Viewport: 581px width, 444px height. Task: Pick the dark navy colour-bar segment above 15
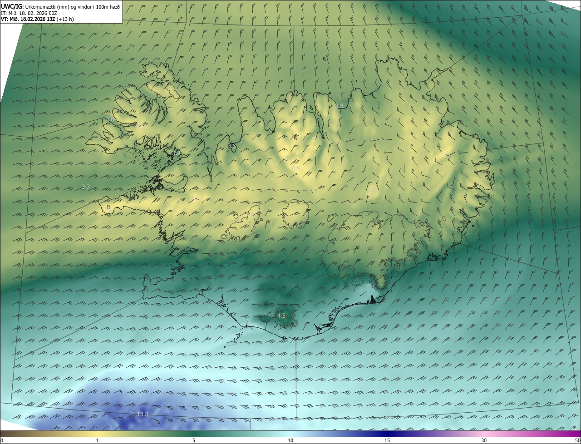click(x=387, y=434)
